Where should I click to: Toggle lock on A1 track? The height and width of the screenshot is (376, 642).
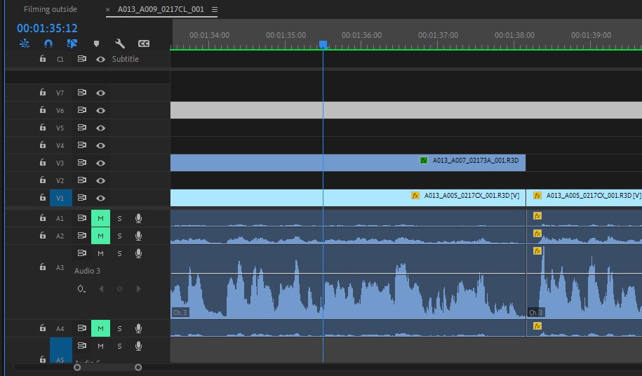click(43, 218)
